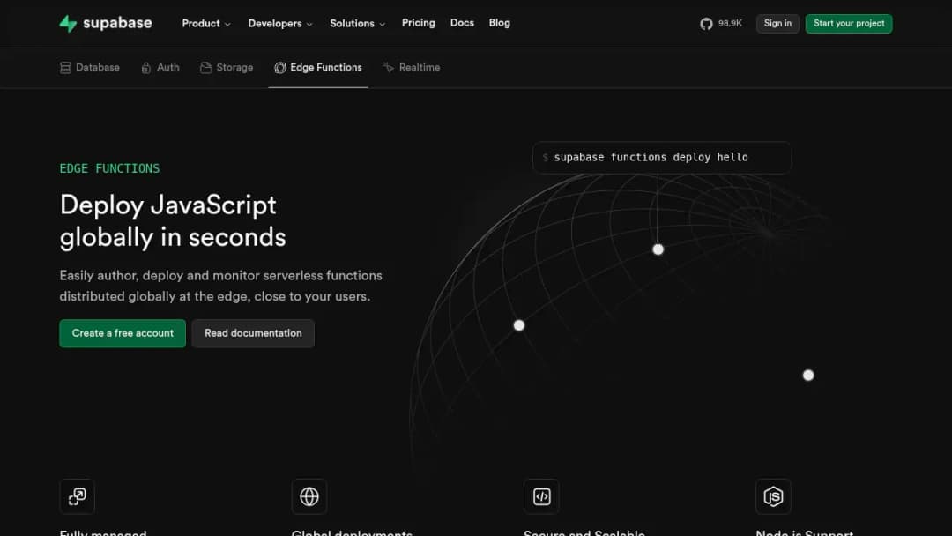Switch to the Realtime tab
The width and height of the screenshot is (952, 536).
pyautogui.click(x=412, y=68)
